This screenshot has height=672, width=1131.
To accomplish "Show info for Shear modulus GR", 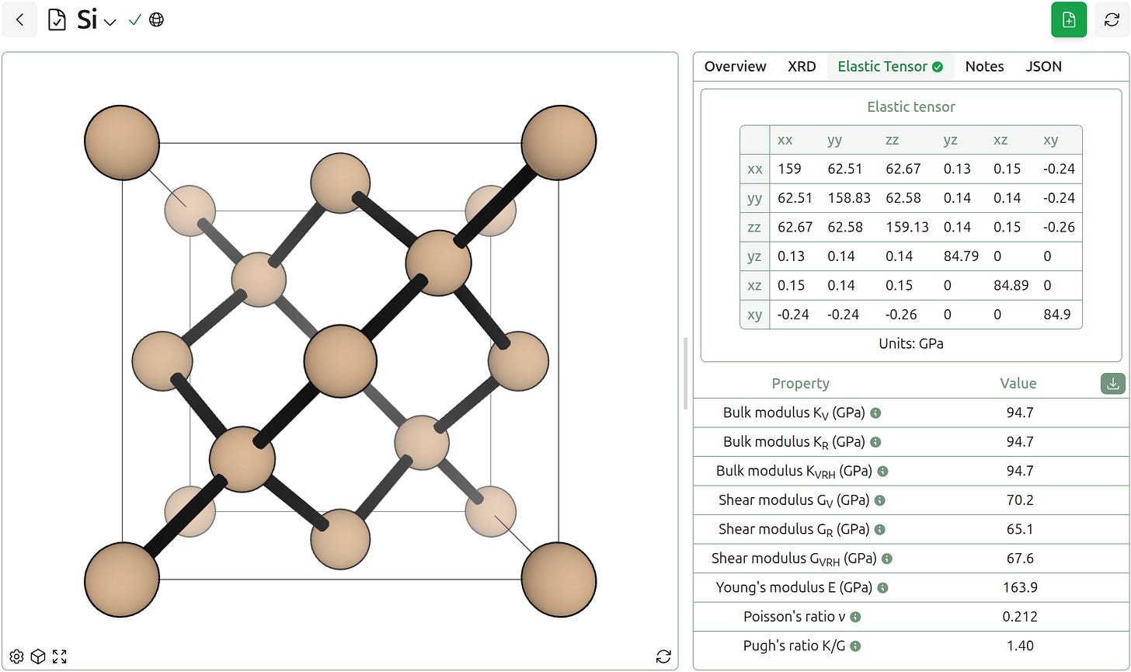I will 880,530.
